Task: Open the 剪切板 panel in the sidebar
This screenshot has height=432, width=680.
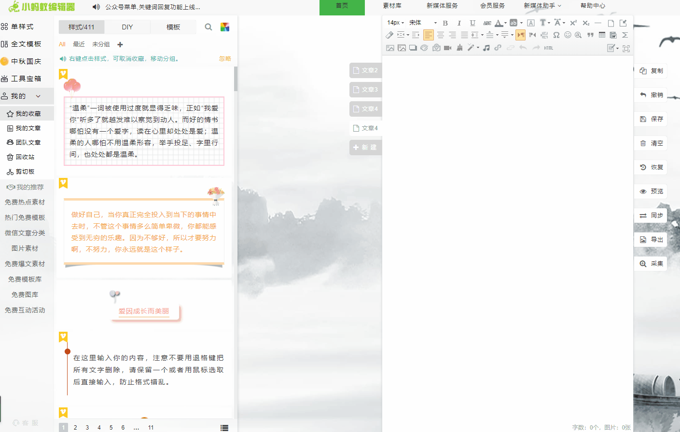Action: pos(24,171)
